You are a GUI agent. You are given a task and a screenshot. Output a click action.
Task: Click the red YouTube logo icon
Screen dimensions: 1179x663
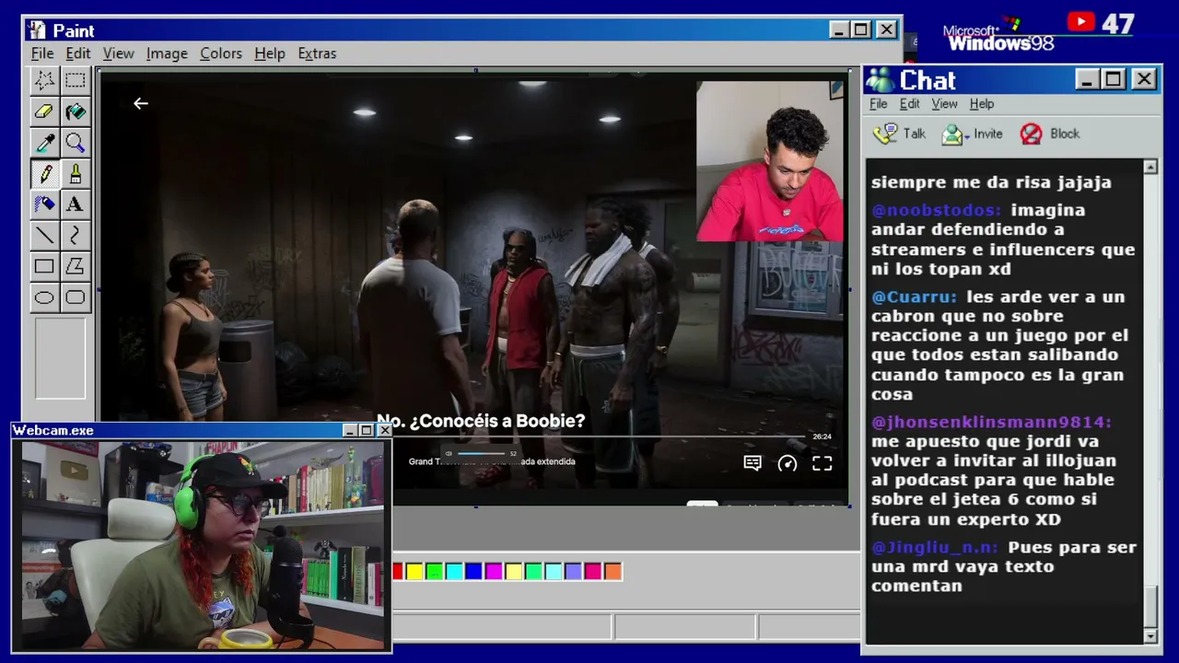(x=1080, y=22)
